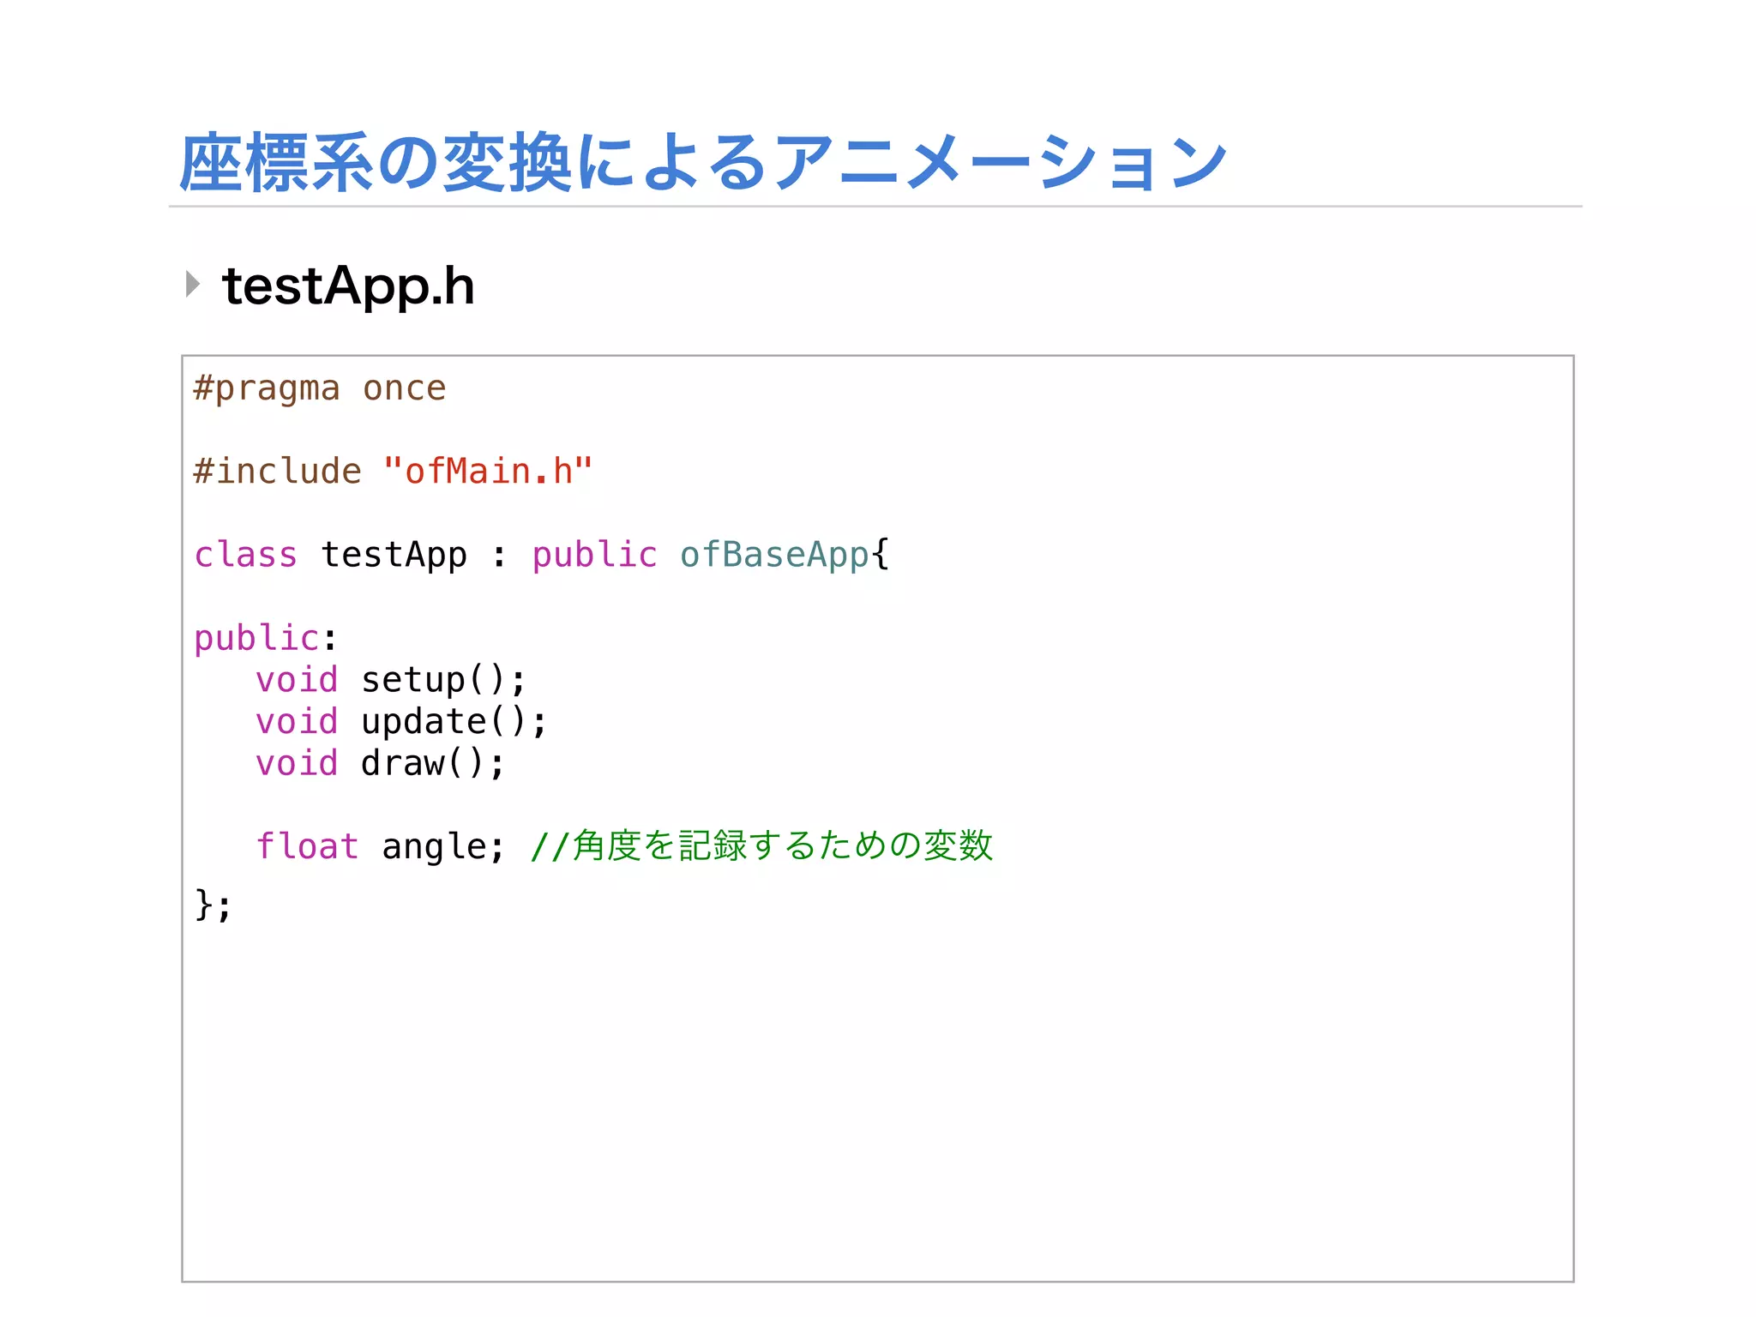
Task: Click the '#include' directive keyword
Action: [x=278, y=472]
